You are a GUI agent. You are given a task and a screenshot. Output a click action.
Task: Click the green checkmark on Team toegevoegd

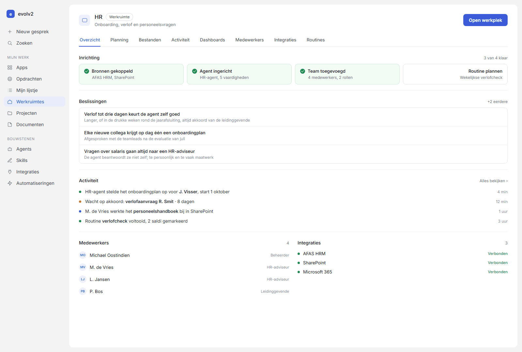(x=303, y=71)
